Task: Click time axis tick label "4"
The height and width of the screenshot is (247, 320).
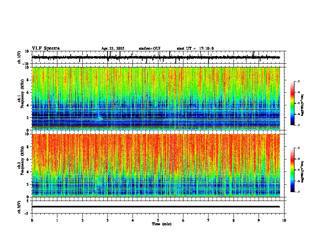Action: 133,220
